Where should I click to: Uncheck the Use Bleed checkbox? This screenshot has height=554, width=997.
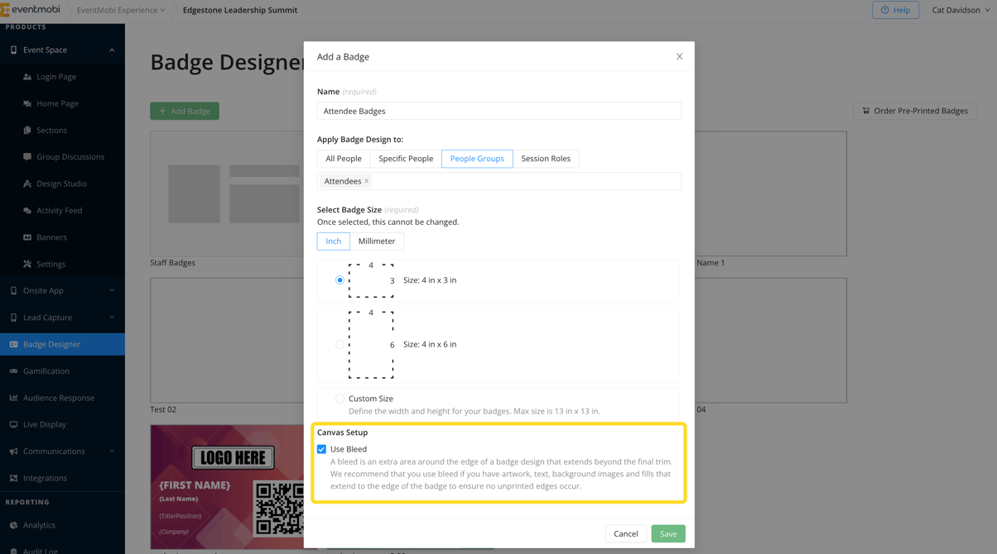pyautogui.click(x=321, y=449)
